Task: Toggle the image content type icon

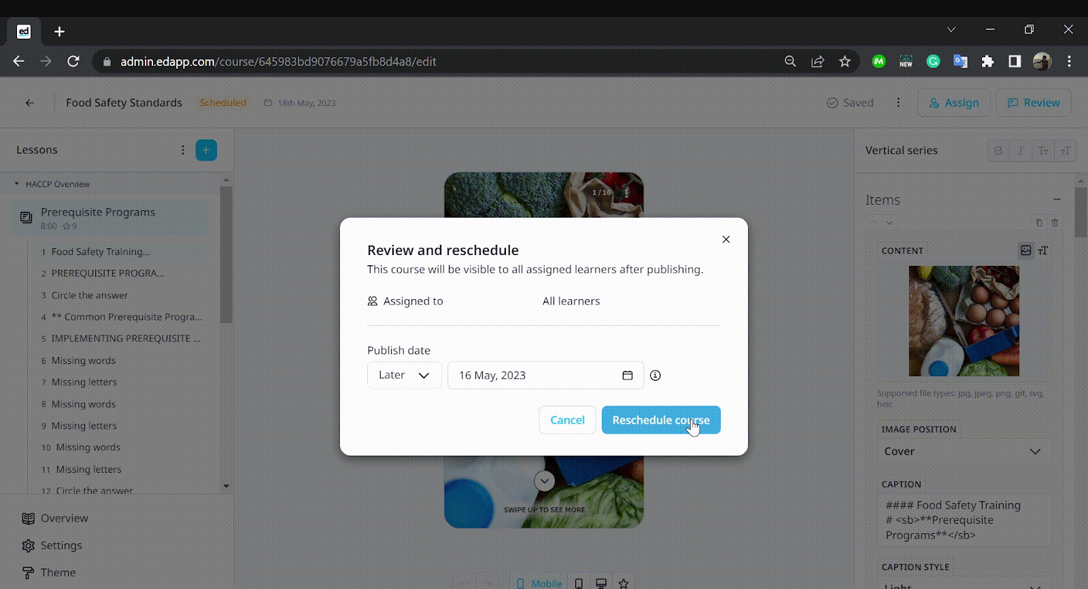Action: [x=1025, y=250]
